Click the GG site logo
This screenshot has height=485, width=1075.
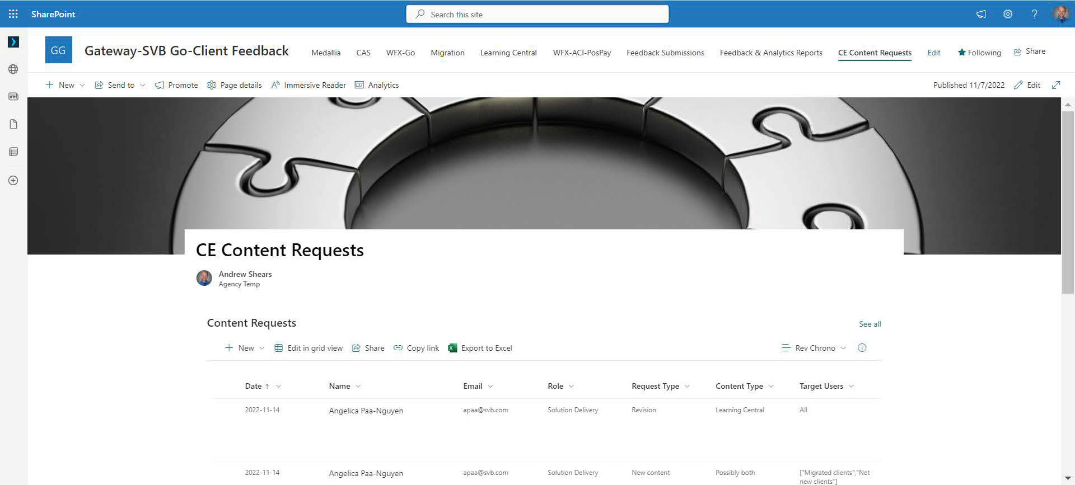click(x=58, y=50)
